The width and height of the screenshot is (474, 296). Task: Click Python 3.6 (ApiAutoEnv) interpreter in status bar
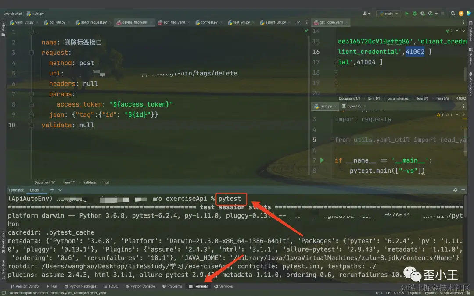[444, 293]
